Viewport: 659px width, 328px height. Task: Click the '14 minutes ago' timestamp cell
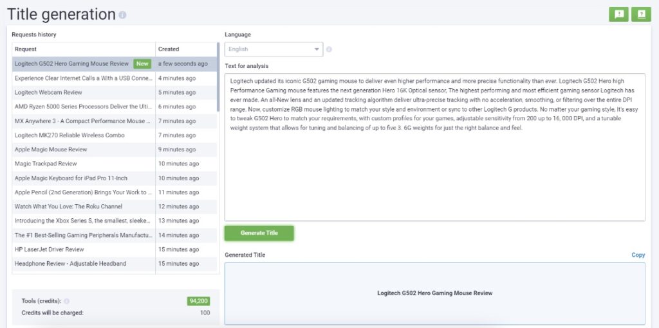tap(186, 235)
